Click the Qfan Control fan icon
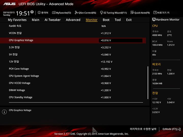Viewport: 183px width, 137px height. (76, 12)
